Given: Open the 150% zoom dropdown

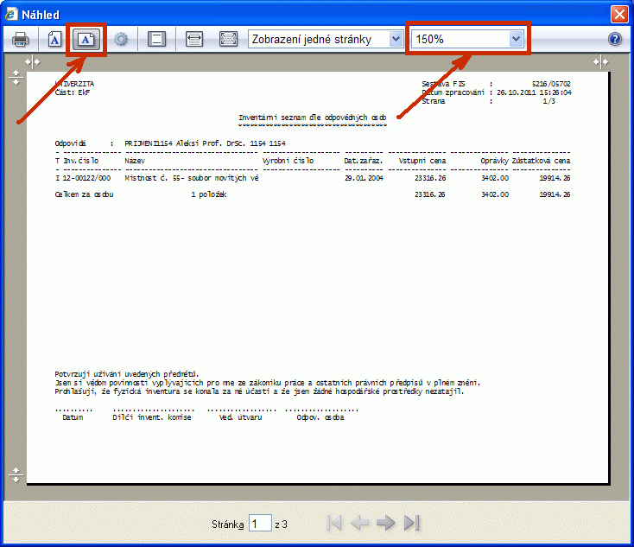Looking at the screenshot, I should tap(468, 39).
